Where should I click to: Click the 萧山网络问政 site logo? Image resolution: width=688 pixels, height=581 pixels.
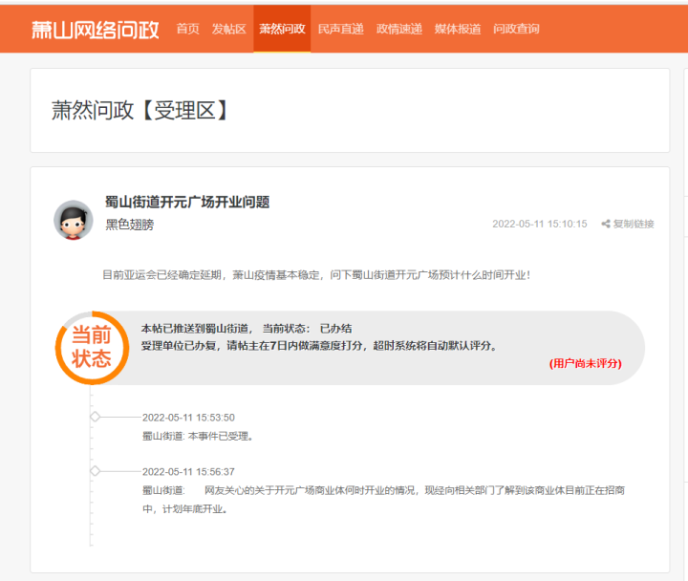tap(96, 30)
